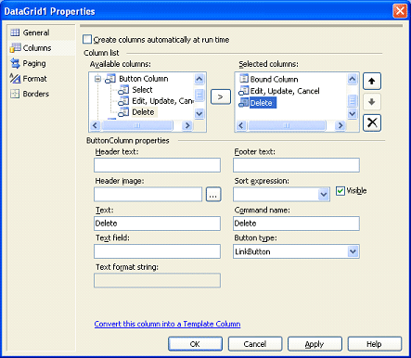Image resolution: width=411 pixels, height=358 pixels.
Task: Click the Cancel button
Action: pyautogui.click(x=255, y=344)
